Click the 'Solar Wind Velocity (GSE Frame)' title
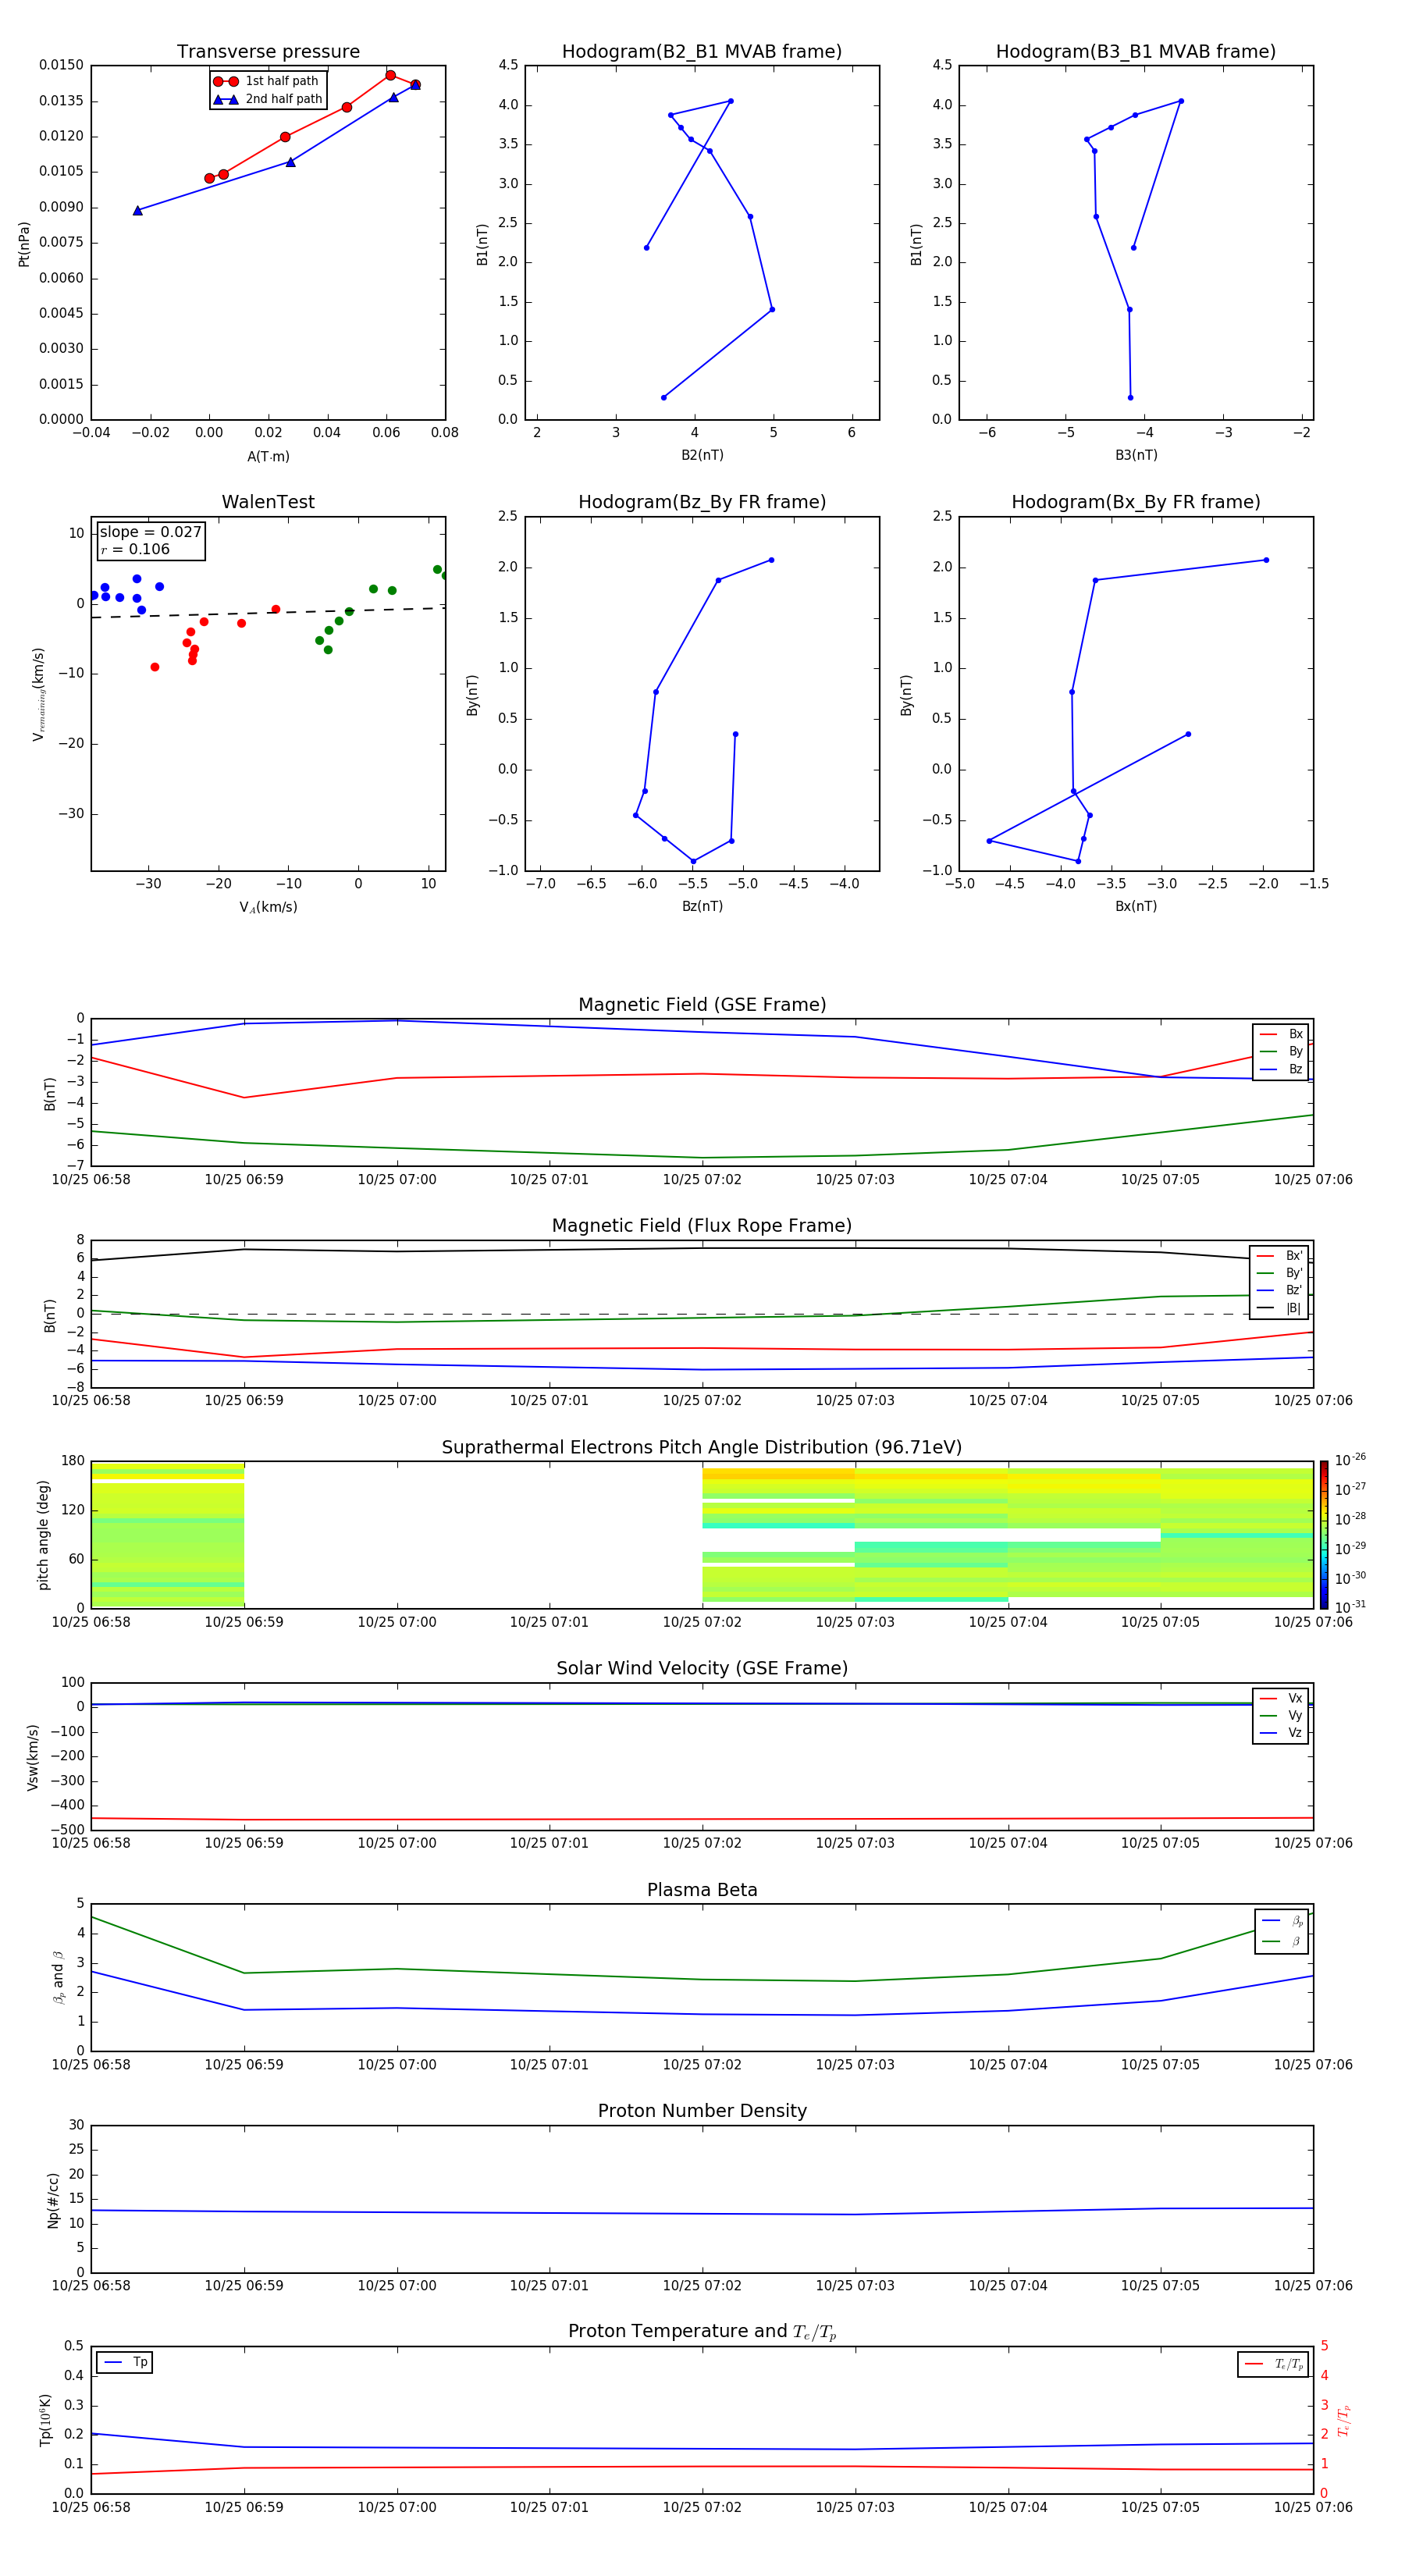1405x2576 pixels. tap(702, 1669)
